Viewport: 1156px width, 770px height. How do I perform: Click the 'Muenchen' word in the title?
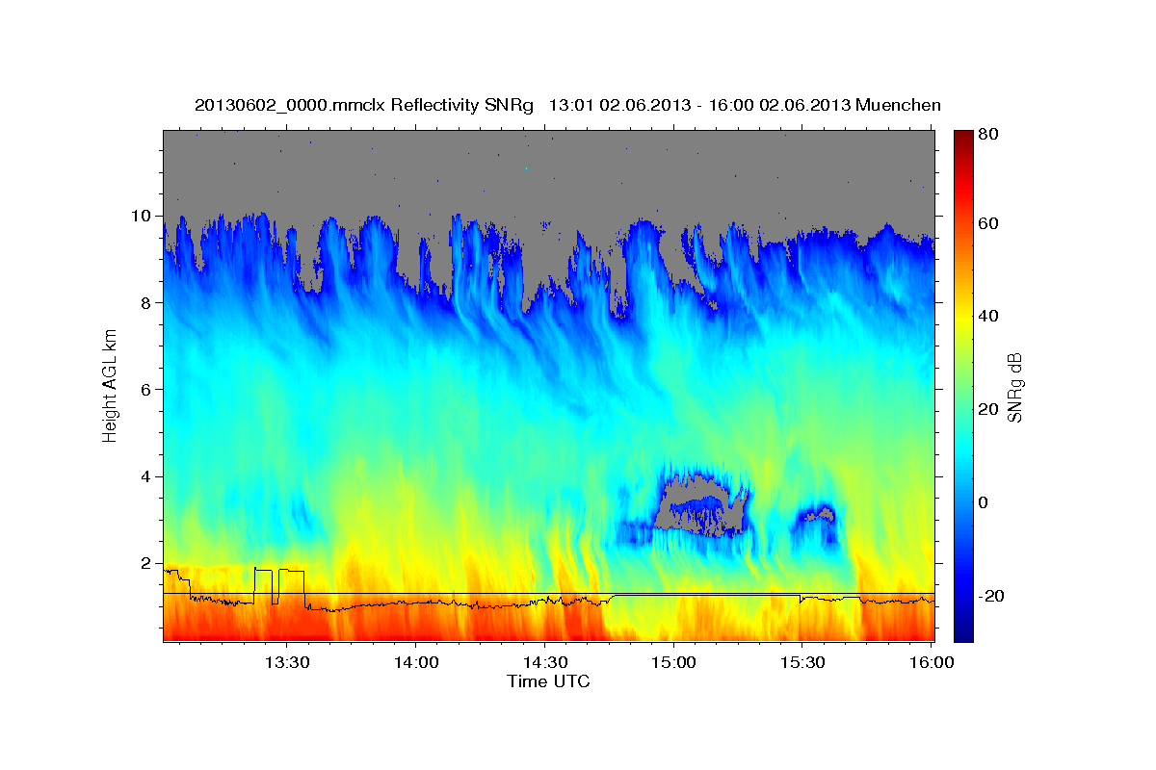(898, 105)
